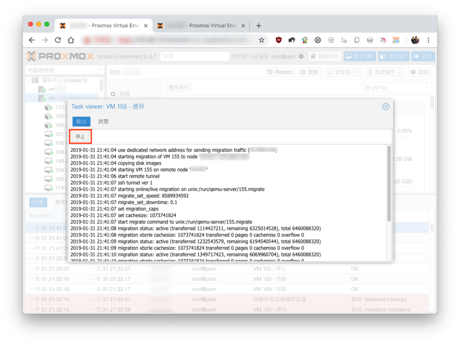Focus the Proxmox header search field
Screen dimensions: 460x344
coord(195,56)
